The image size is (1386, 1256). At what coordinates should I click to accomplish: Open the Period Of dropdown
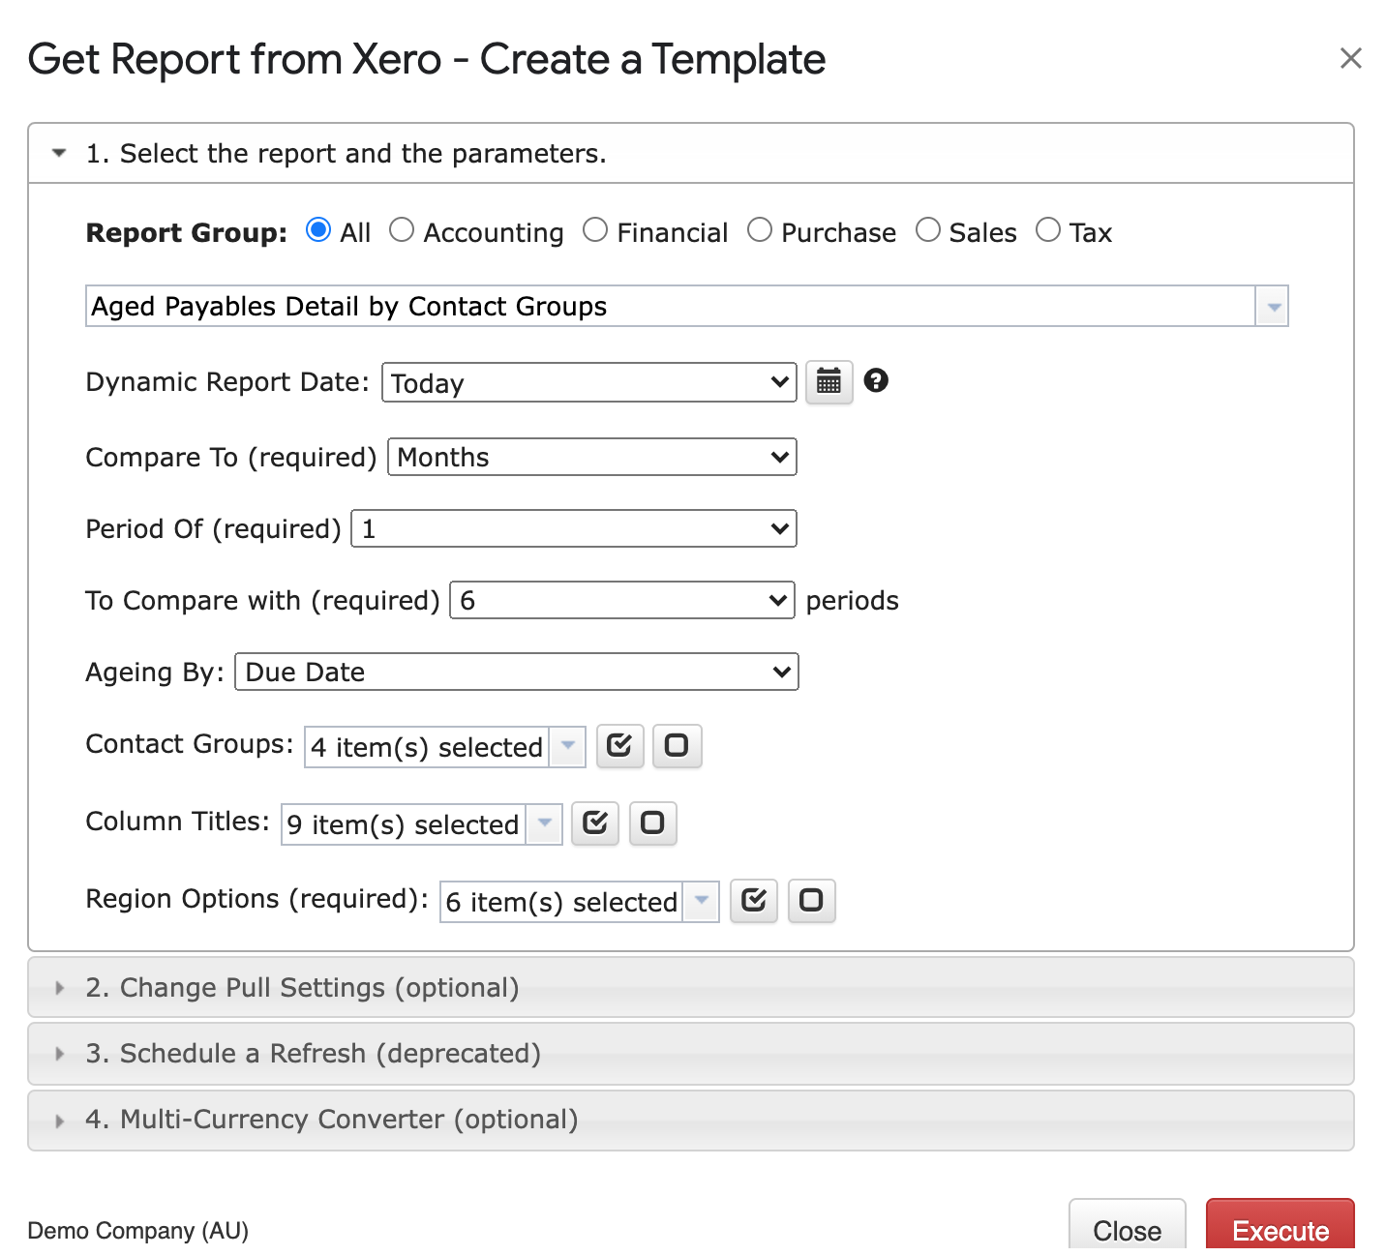tap(574, 528)
